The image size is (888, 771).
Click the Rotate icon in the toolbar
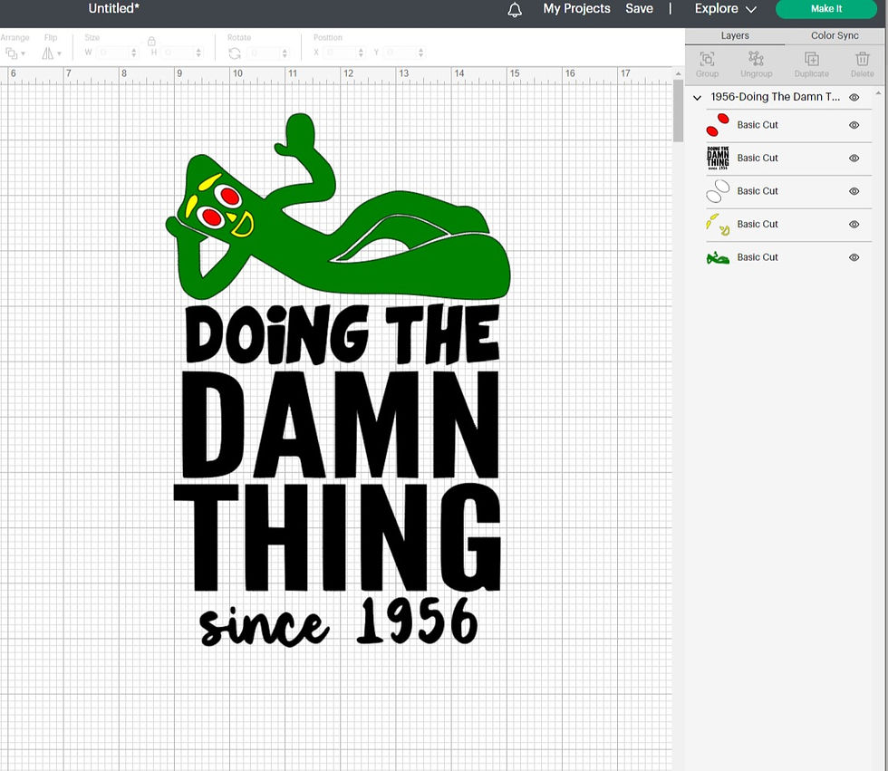[235, 53]
